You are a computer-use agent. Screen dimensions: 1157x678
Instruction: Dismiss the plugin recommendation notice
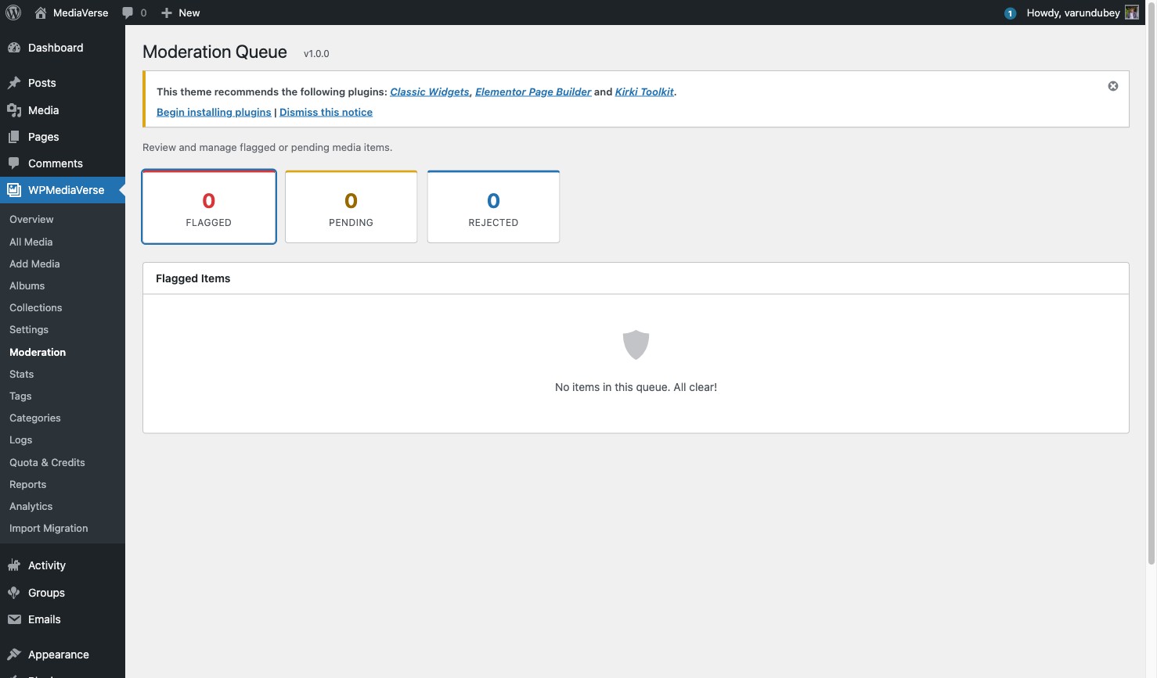pos(1112,85)
